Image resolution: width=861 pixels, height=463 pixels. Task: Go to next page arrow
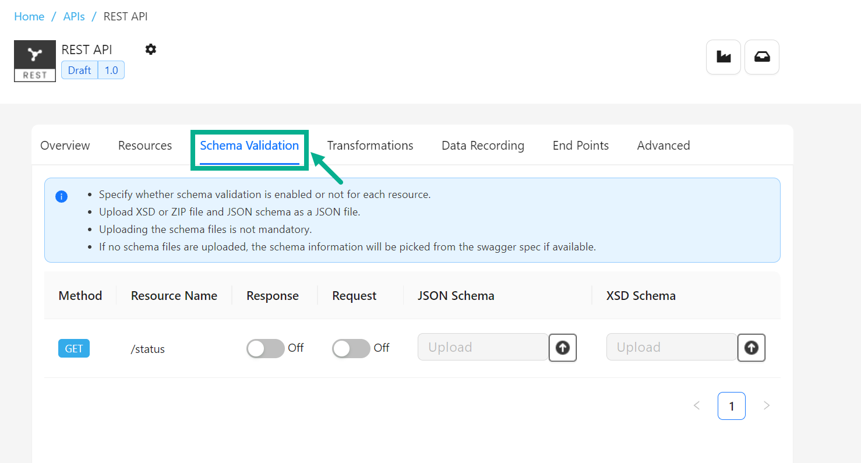[767, 406]
